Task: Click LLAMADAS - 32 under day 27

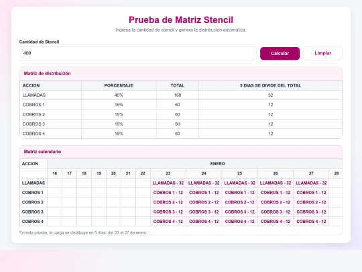Action: [x=311, y=183]
